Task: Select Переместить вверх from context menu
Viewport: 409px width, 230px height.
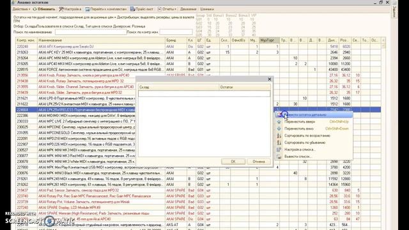Action: point(314,122)
